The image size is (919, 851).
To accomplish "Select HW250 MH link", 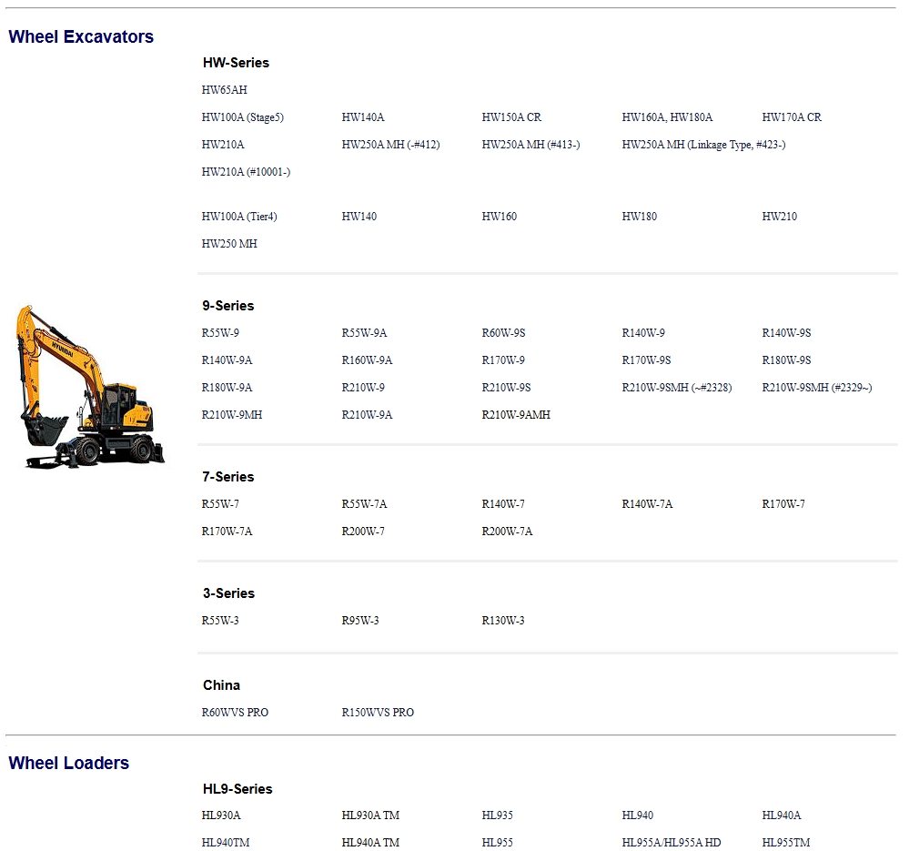I will (x=229, y=244).
